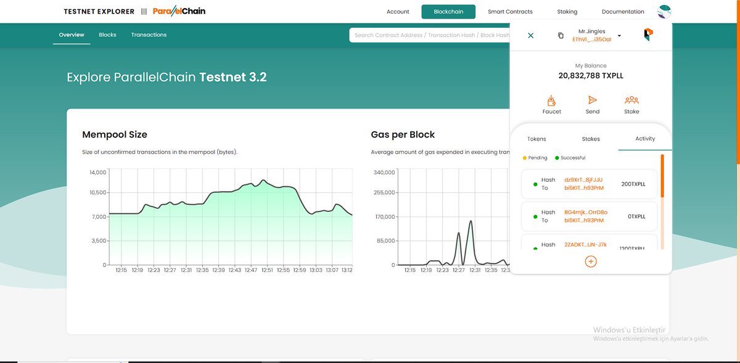Click the 0TXPLL amount text
This screenshot has height=363, width=740.
[635, 216]
